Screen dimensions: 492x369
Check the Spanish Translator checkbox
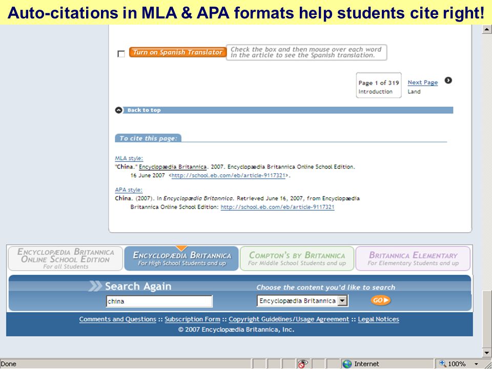pos(121,54)
